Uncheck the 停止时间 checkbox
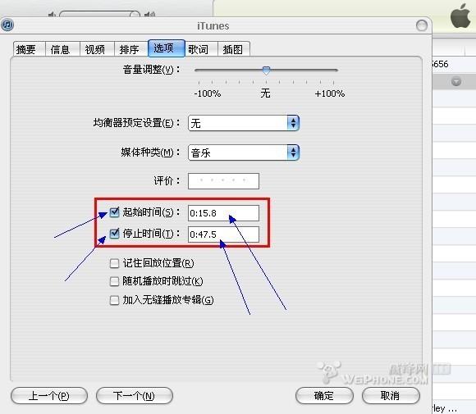 click(x=114, y=234)
